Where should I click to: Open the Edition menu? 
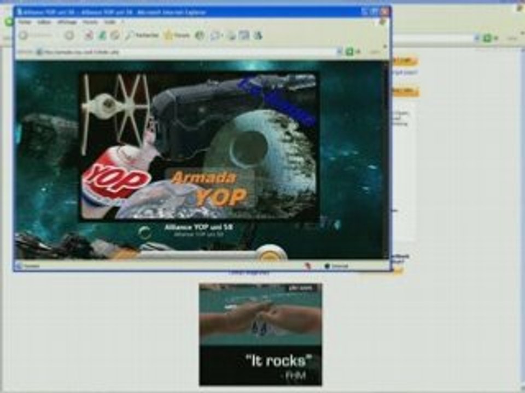click(44, 22)
